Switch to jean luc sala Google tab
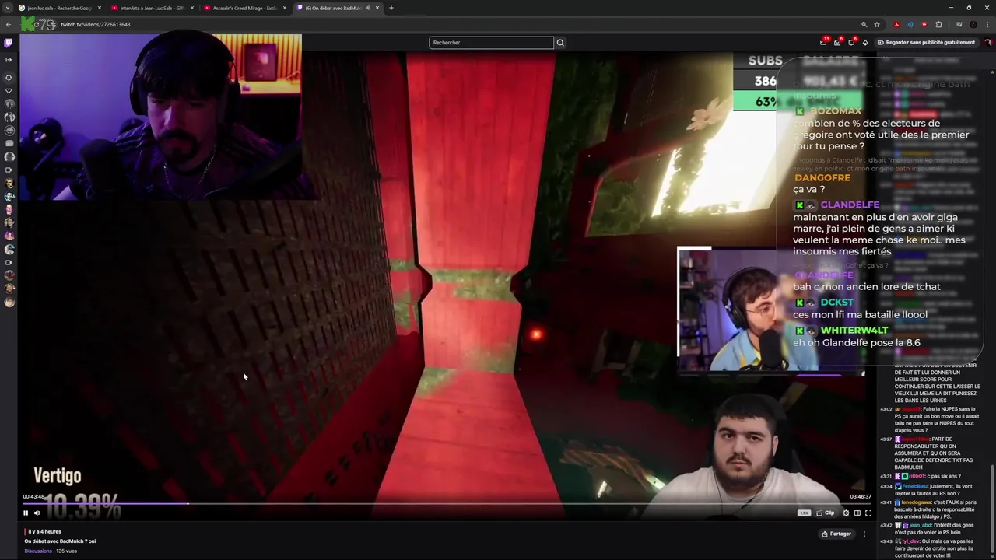The height and width of the screenshot is (560, 996). (59, 8)
